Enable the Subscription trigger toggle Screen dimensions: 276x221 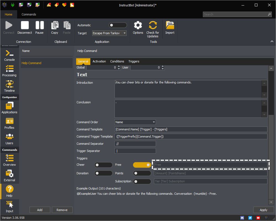(x=142, y=181)
